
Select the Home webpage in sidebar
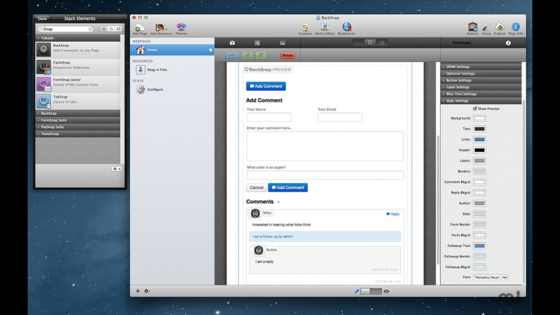click(172, 50)
